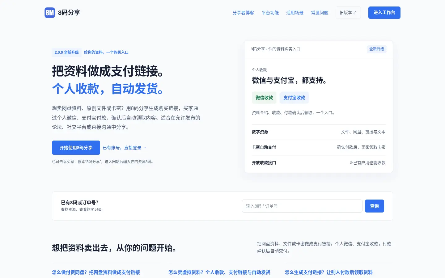Select the 支付宝收款 tag

coord(294,98)
